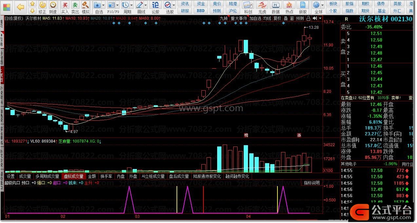The image size is (417, 223).
Task: Toggle the 叠 overlay option
Action: pos(286,19)
